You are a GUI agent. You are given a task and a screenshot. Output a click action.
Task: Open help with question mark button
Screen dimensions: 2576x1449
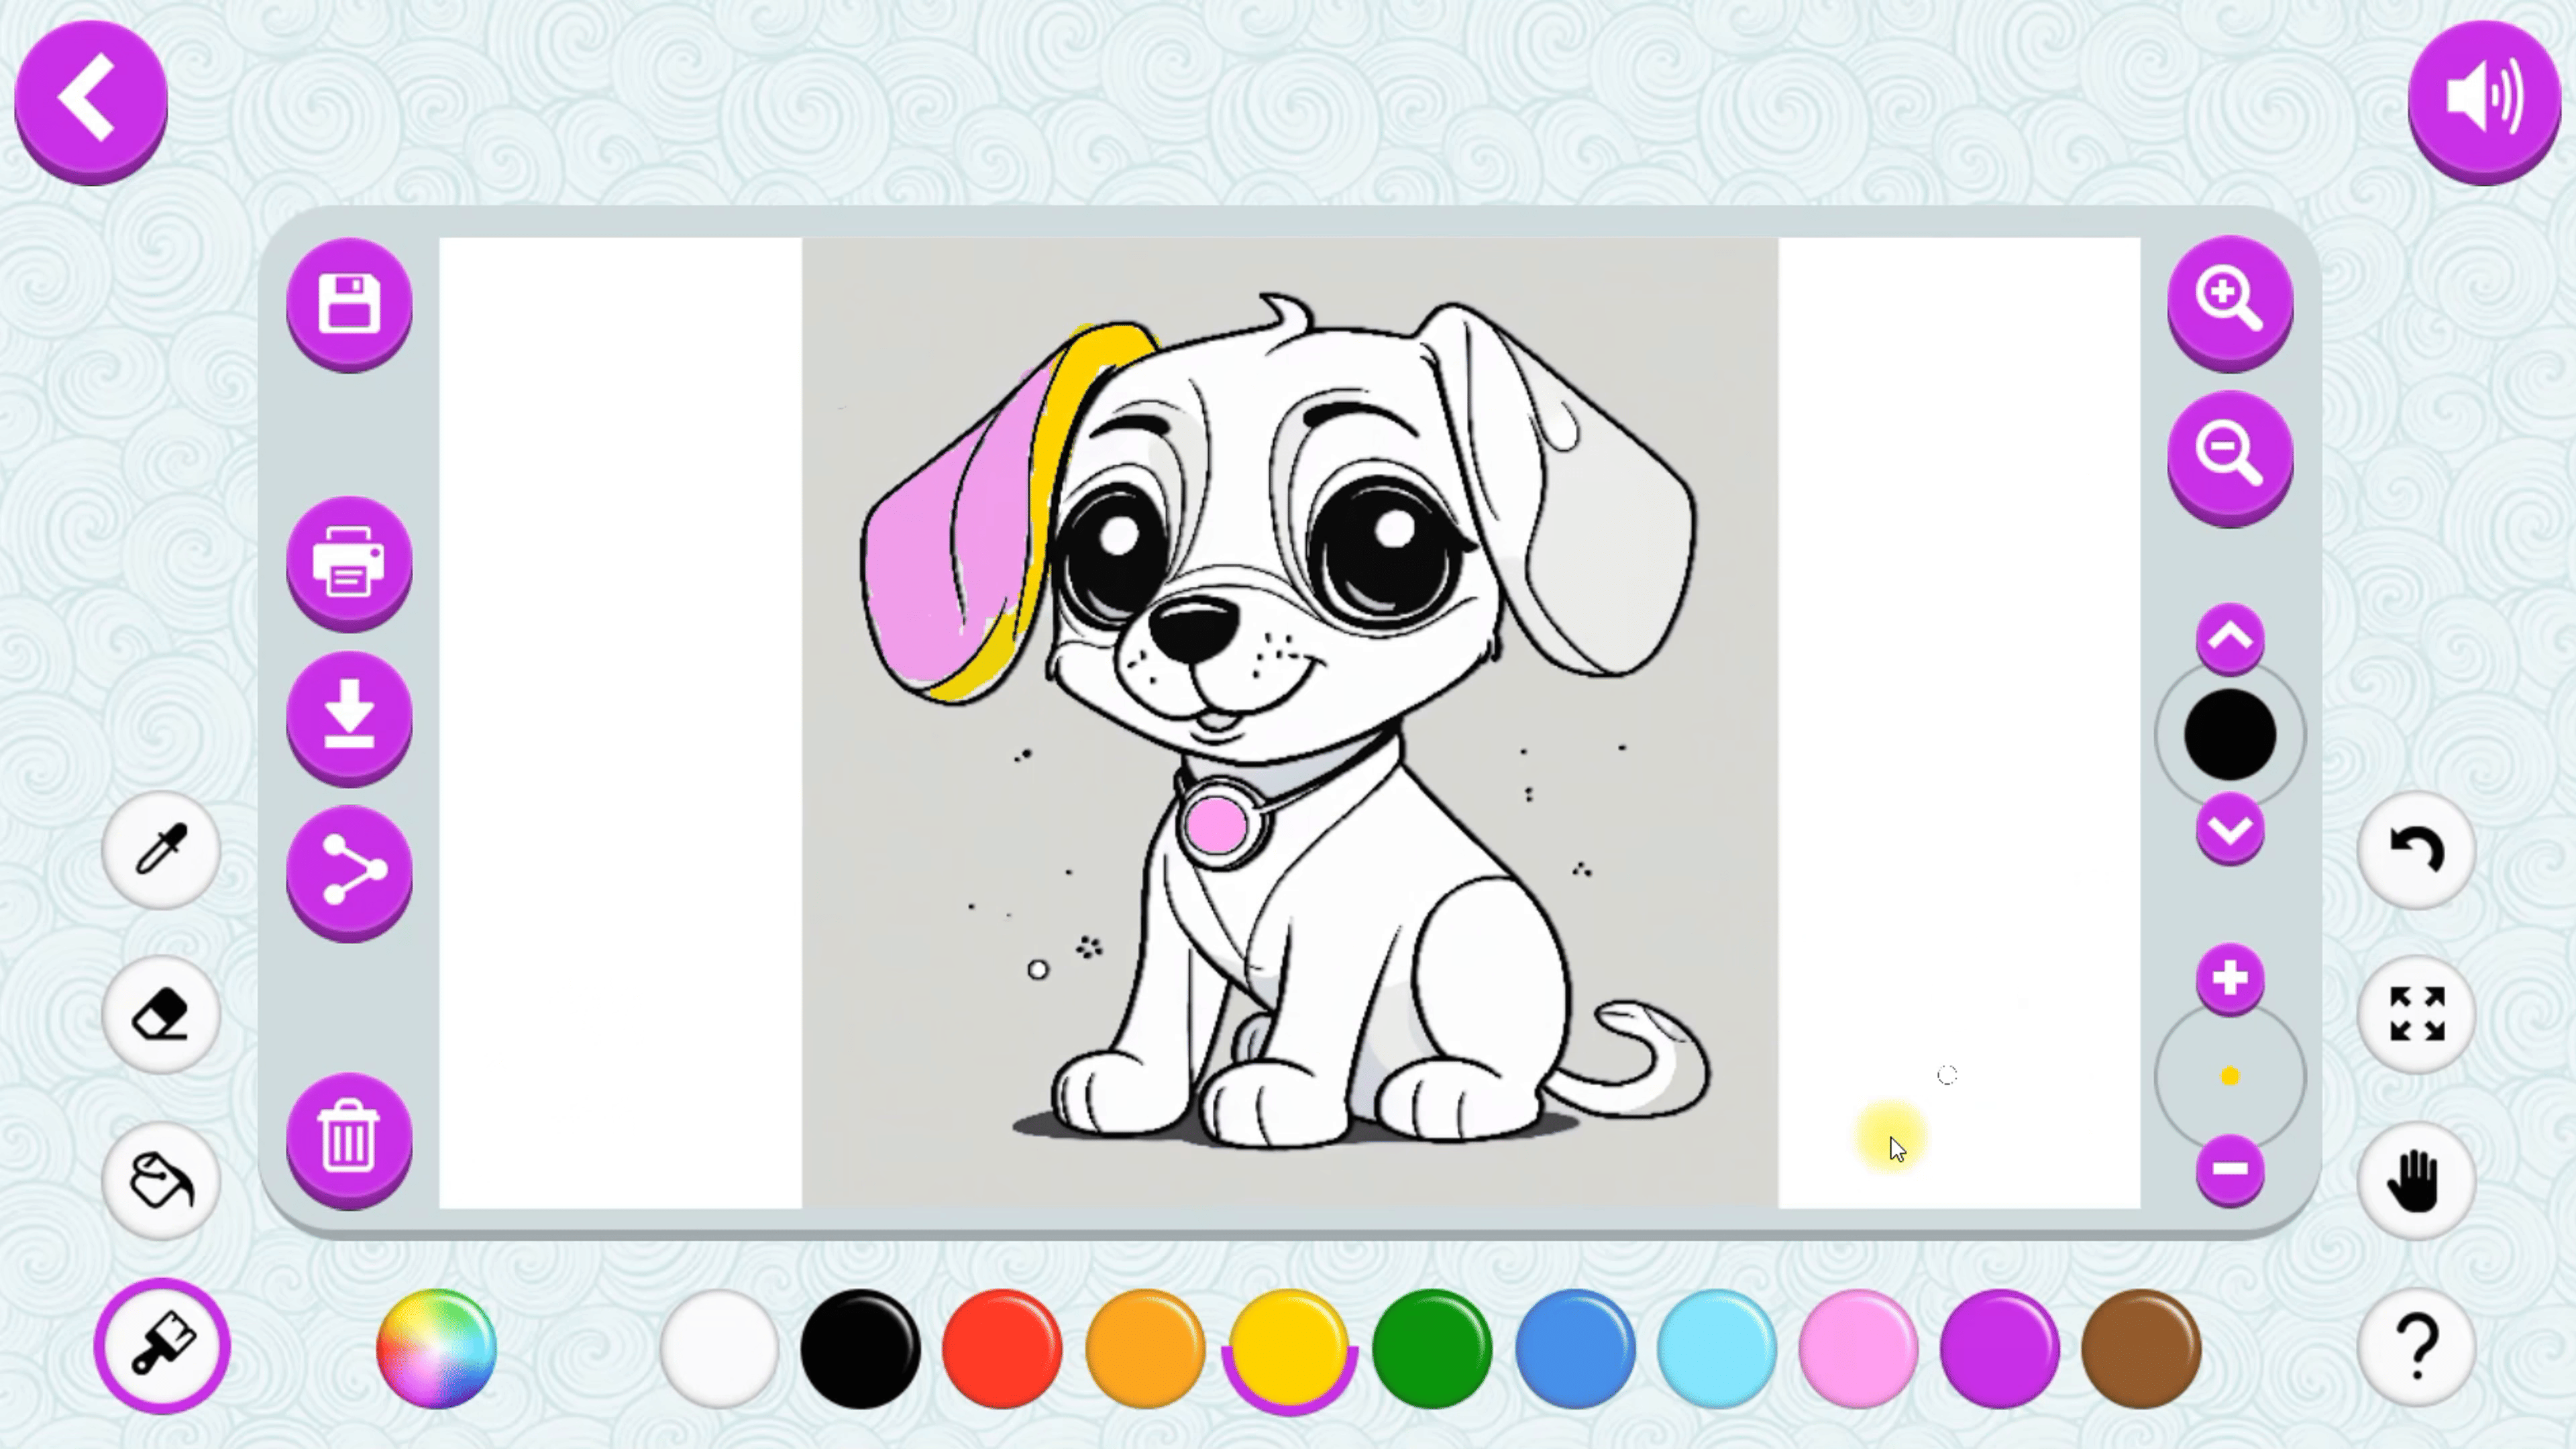click(x=2416, y=1346)
